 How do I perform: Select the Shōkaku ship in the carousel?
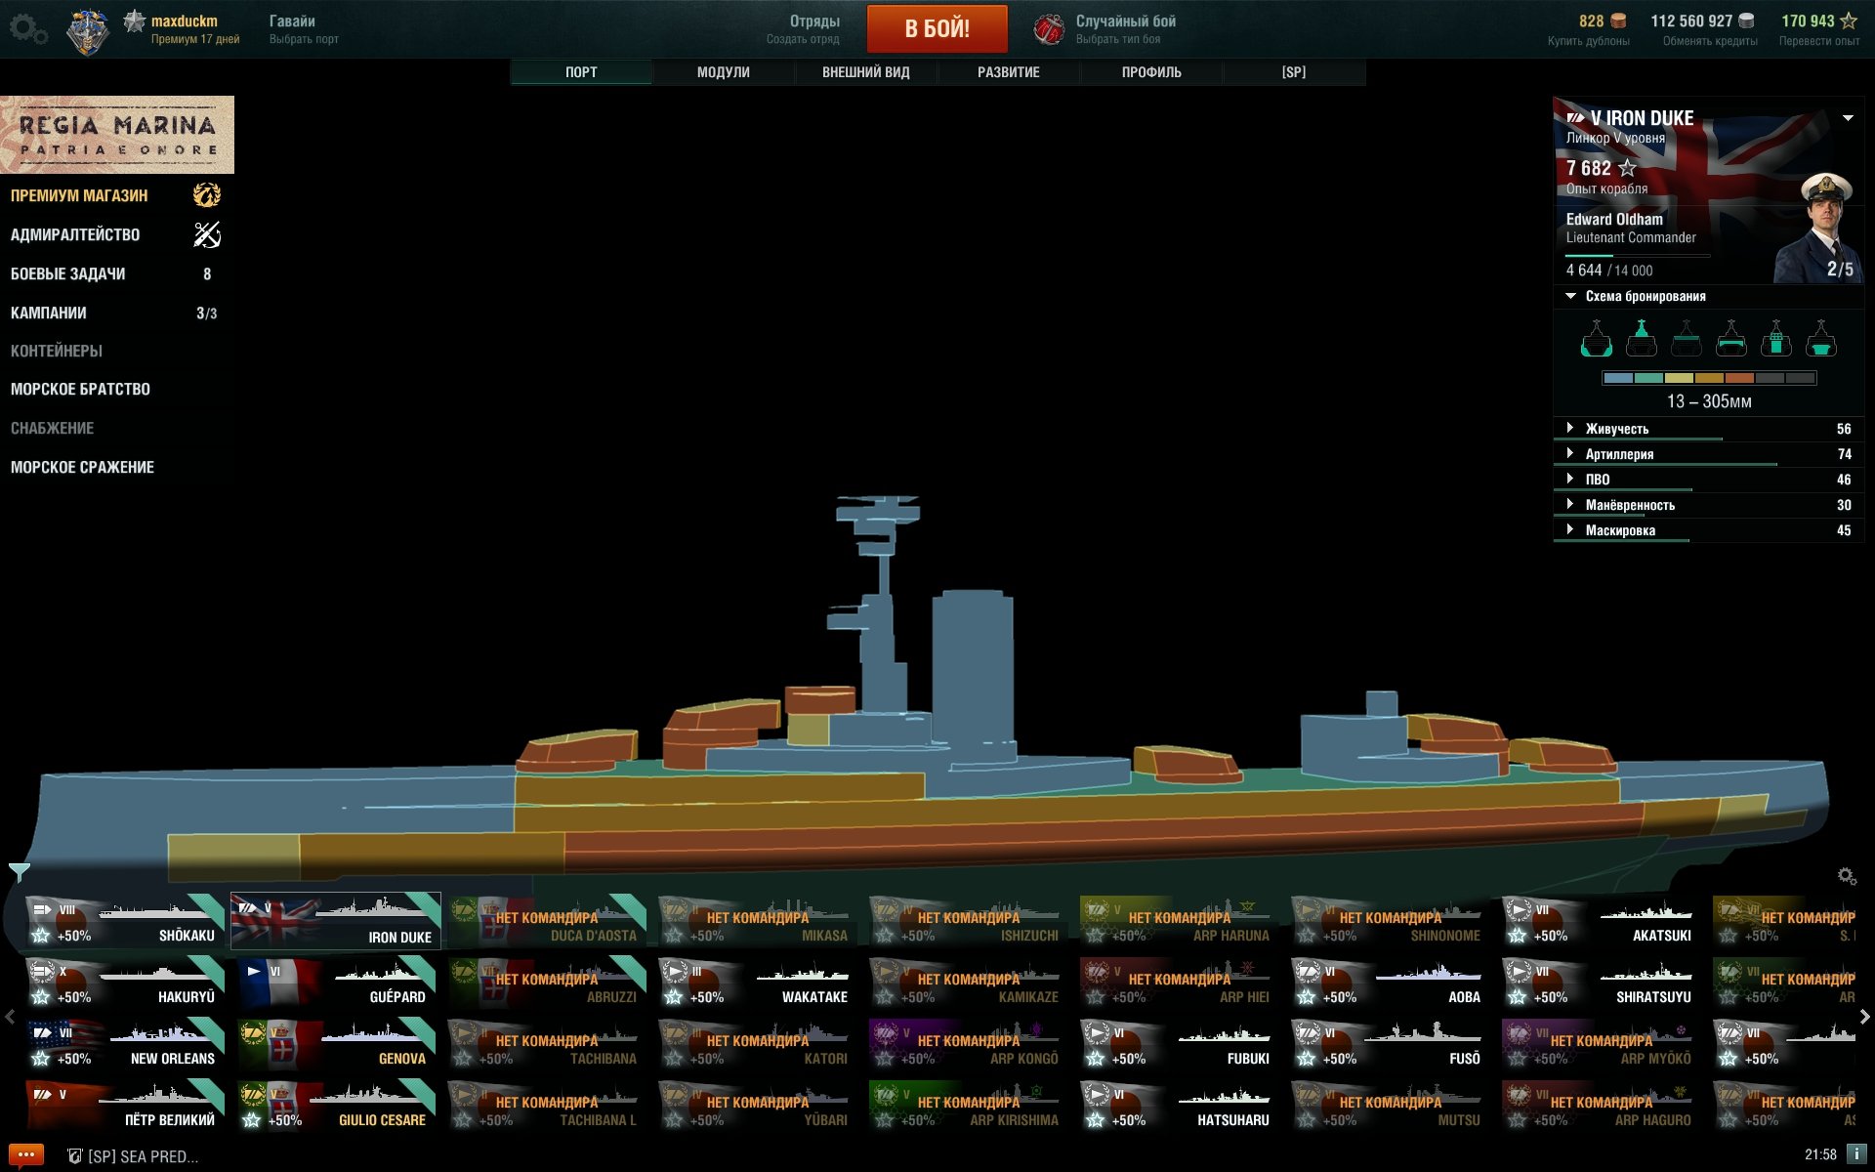[125, 921]
